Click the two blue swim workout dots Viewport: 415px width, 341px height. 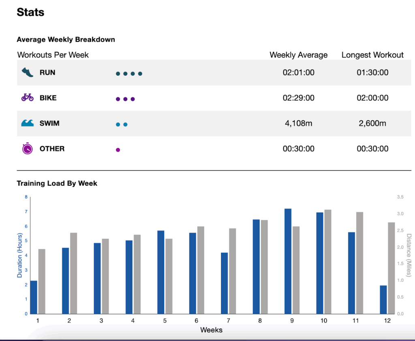point(122,124)
